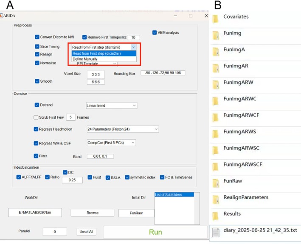Image resolution: width=301 pixels, height=244 pixels.
Task: Click the Covariates folder name
Action: 236,17
